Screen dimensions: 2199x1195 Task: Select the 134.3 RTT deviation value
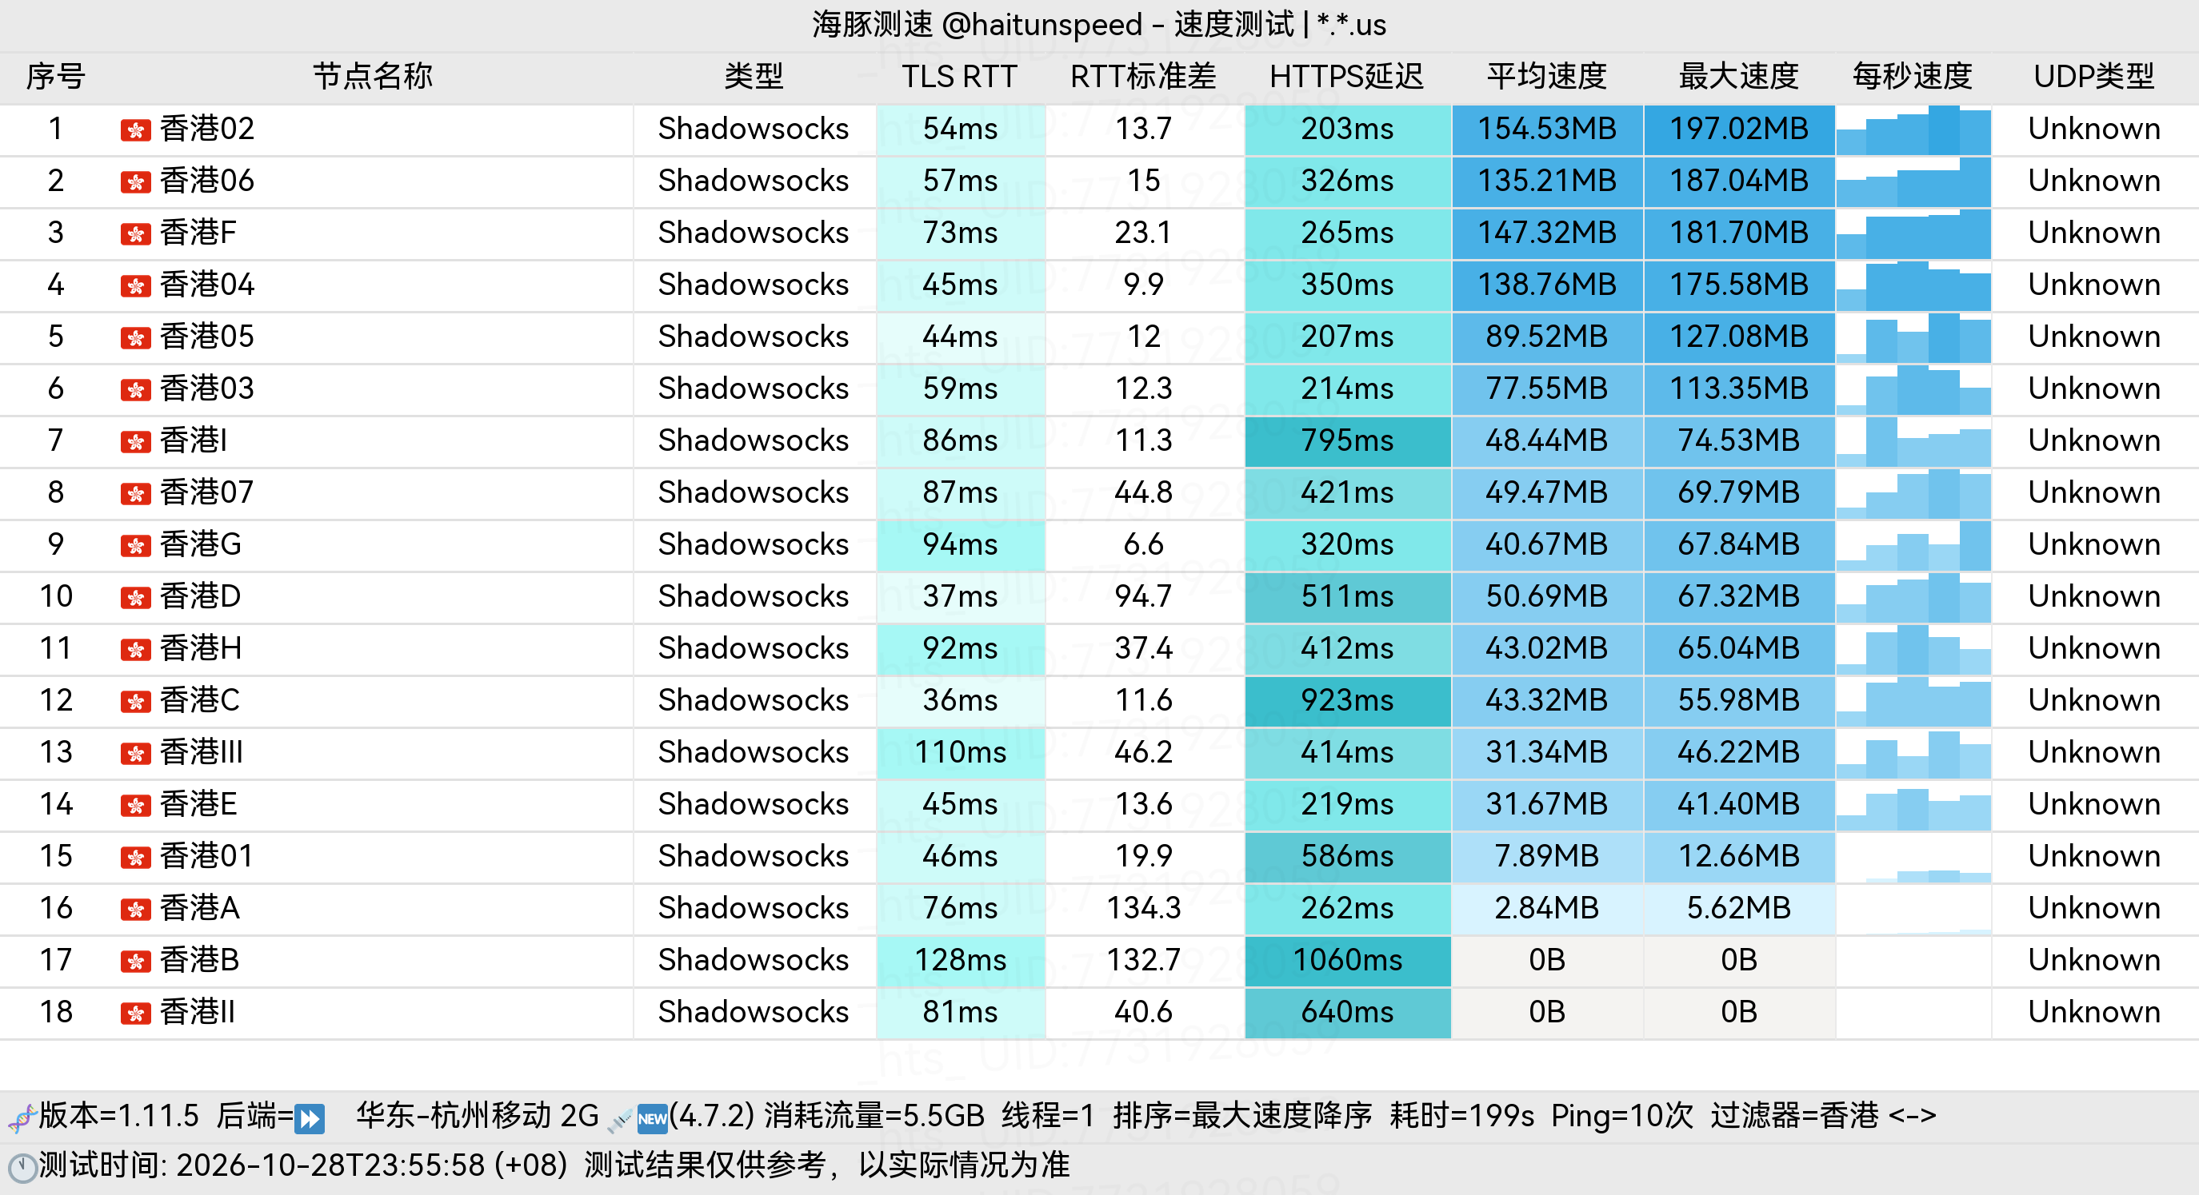[x=1143, y=908]
